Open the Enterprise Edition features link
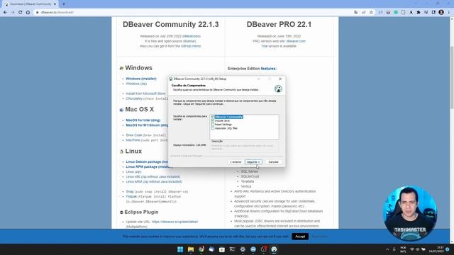Viewport: 454px width, 255px height. point(268,69)
